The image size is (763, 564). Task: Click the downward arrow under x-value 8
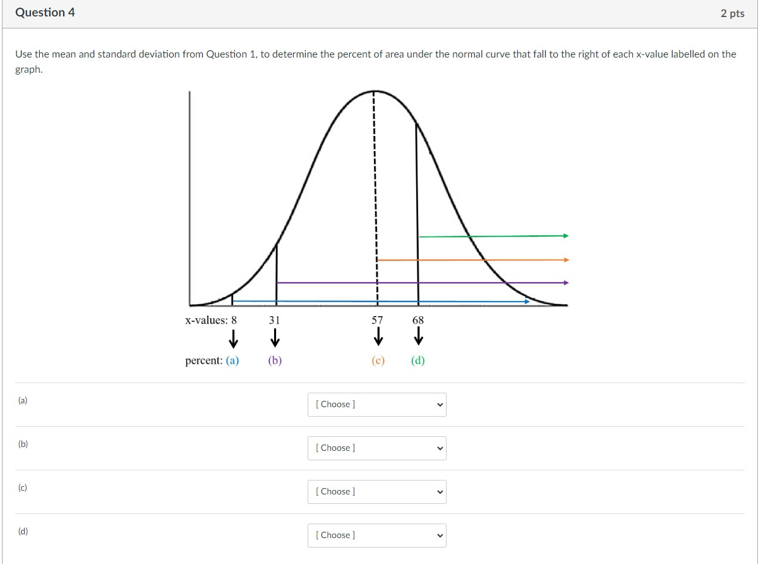click(x=234, y=338)
